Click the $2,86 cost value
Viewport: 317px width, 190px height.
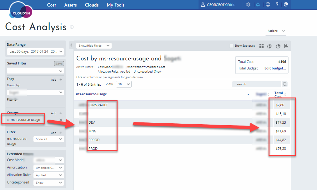pos(280,105)
